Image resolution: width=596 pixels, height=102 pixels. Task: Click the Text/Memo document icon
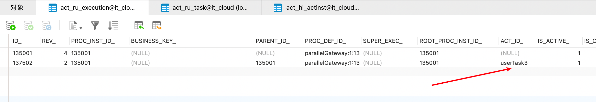[73, 25]
